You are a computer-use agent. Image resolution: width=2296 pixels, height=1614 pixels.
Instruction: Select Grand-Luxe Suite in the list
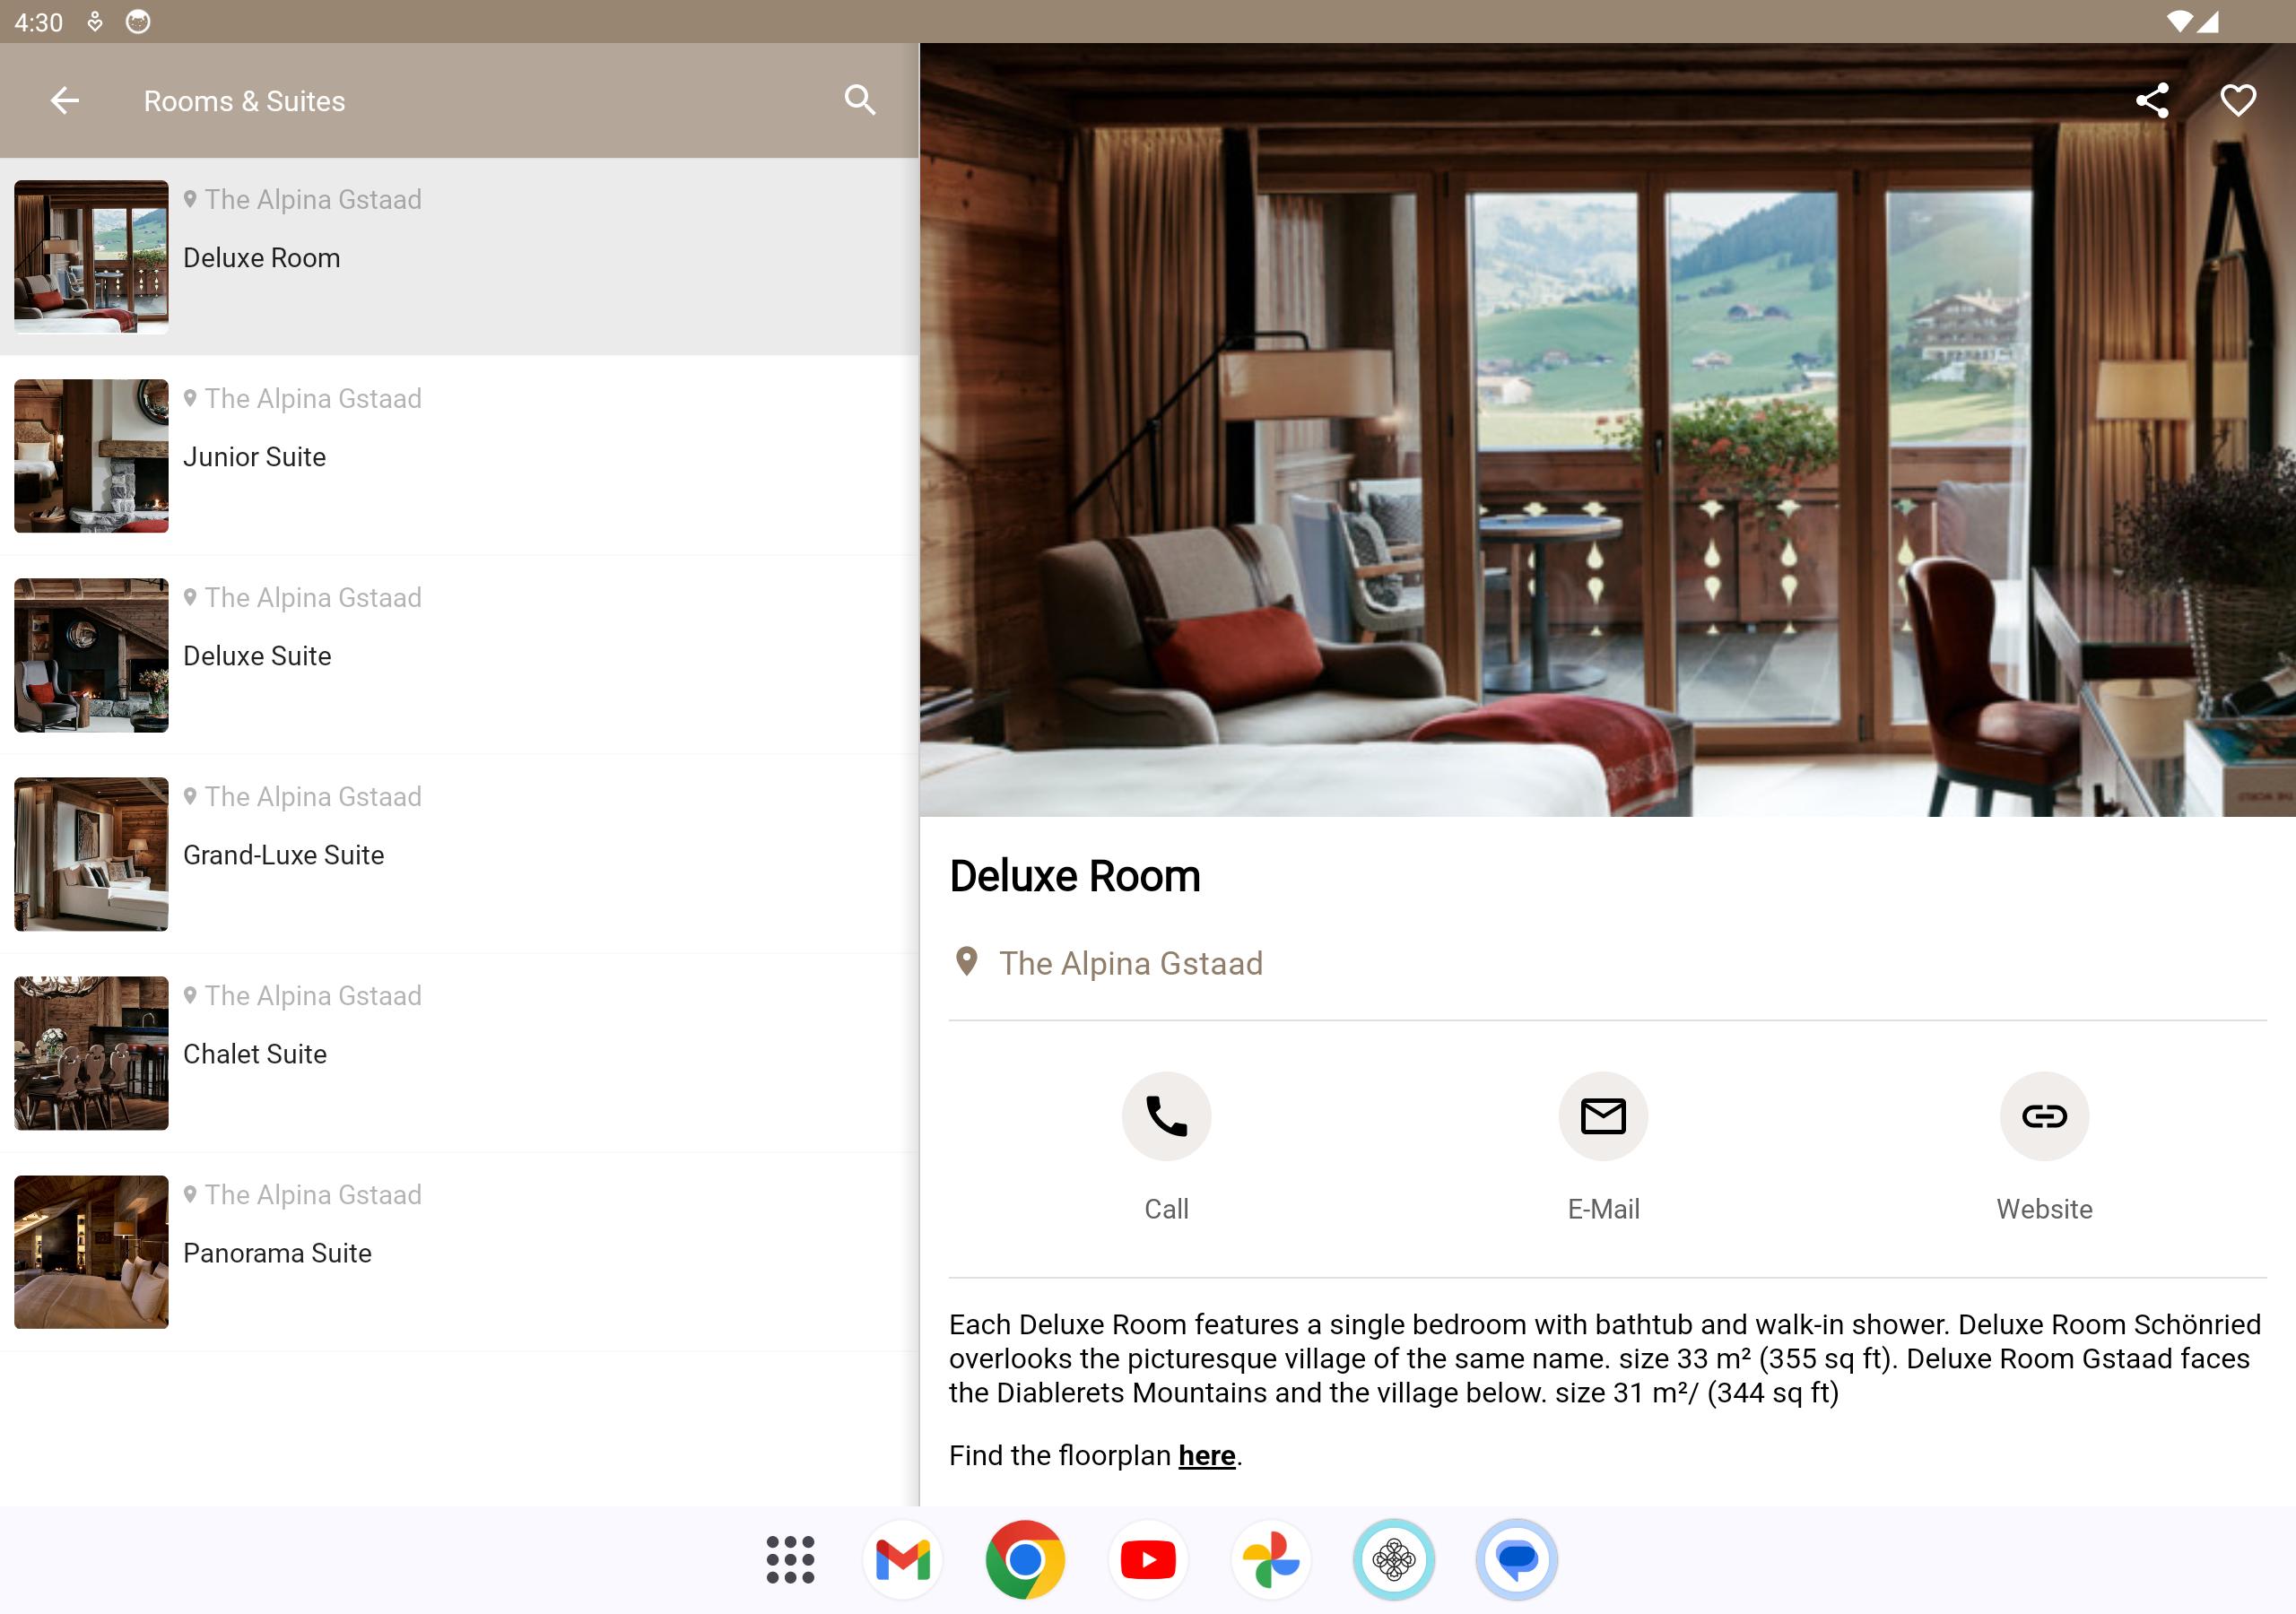click(x=459, y=853)
